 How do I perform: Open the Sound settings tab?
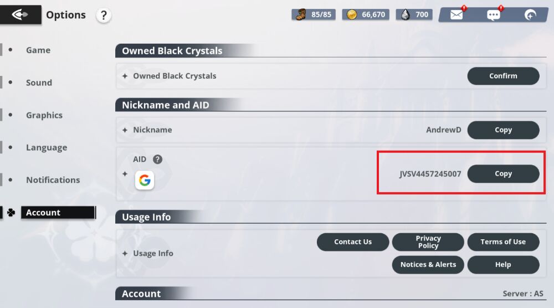click(39, 83)
